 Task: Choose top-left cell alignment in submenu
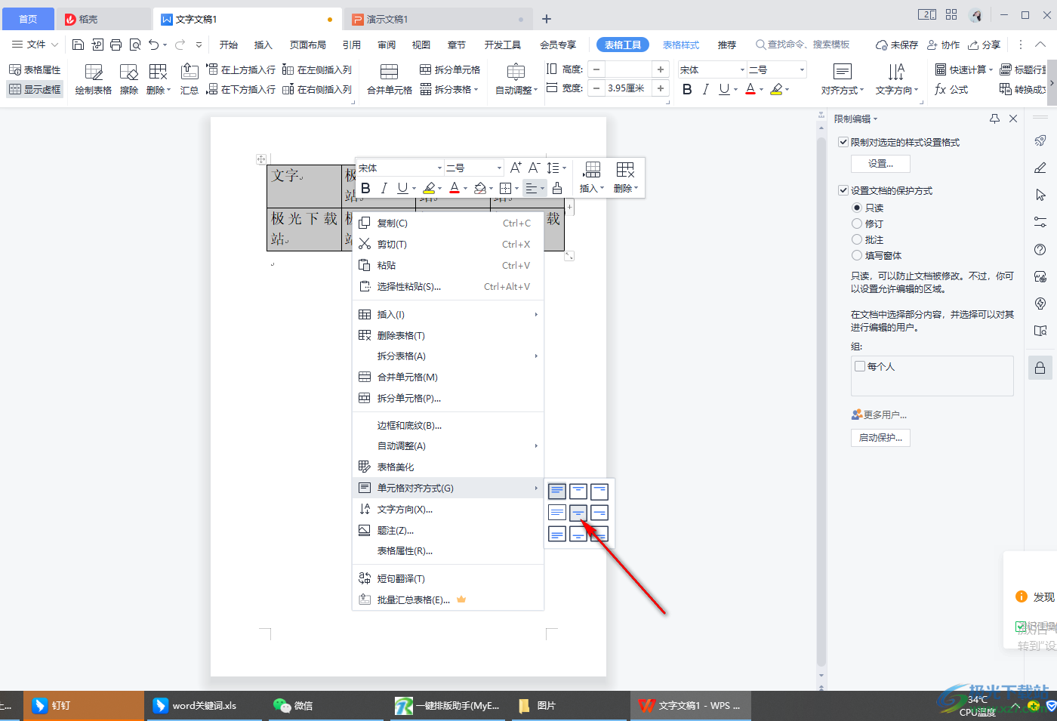click(557, 491)
